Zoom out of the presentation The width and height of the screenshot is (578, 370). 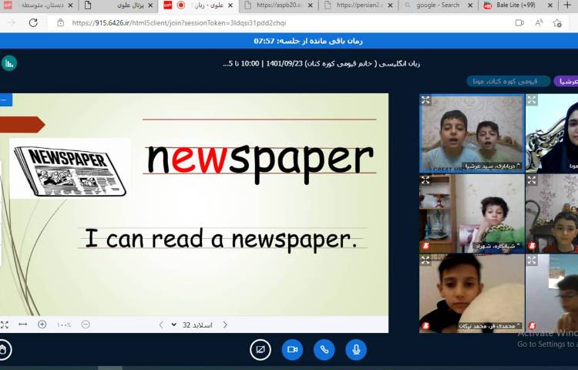click(86, 325)
